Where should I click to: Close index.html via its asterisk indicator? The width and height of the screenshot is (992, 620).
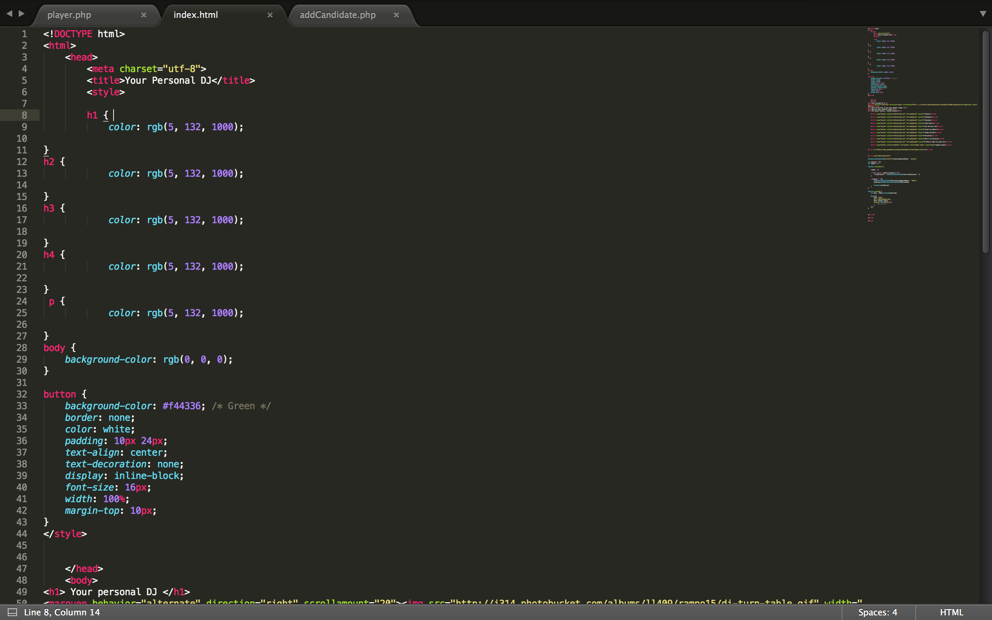click(x=270, y=15)
